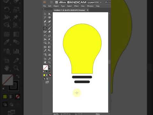This screenshot has width=153, height=115.
Task: Click the vertical scrollbar of the canvas
Action: (109, 62)
